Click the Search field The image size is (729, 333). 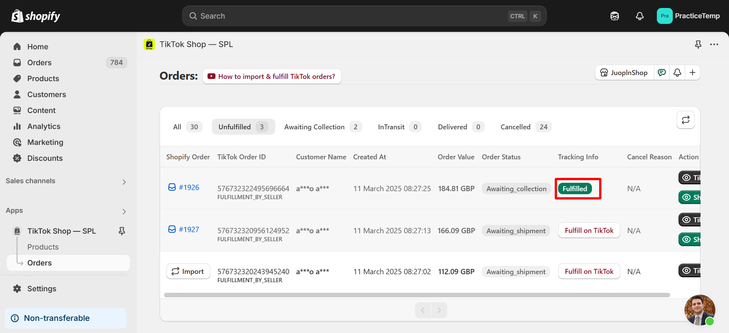point(364,16)
